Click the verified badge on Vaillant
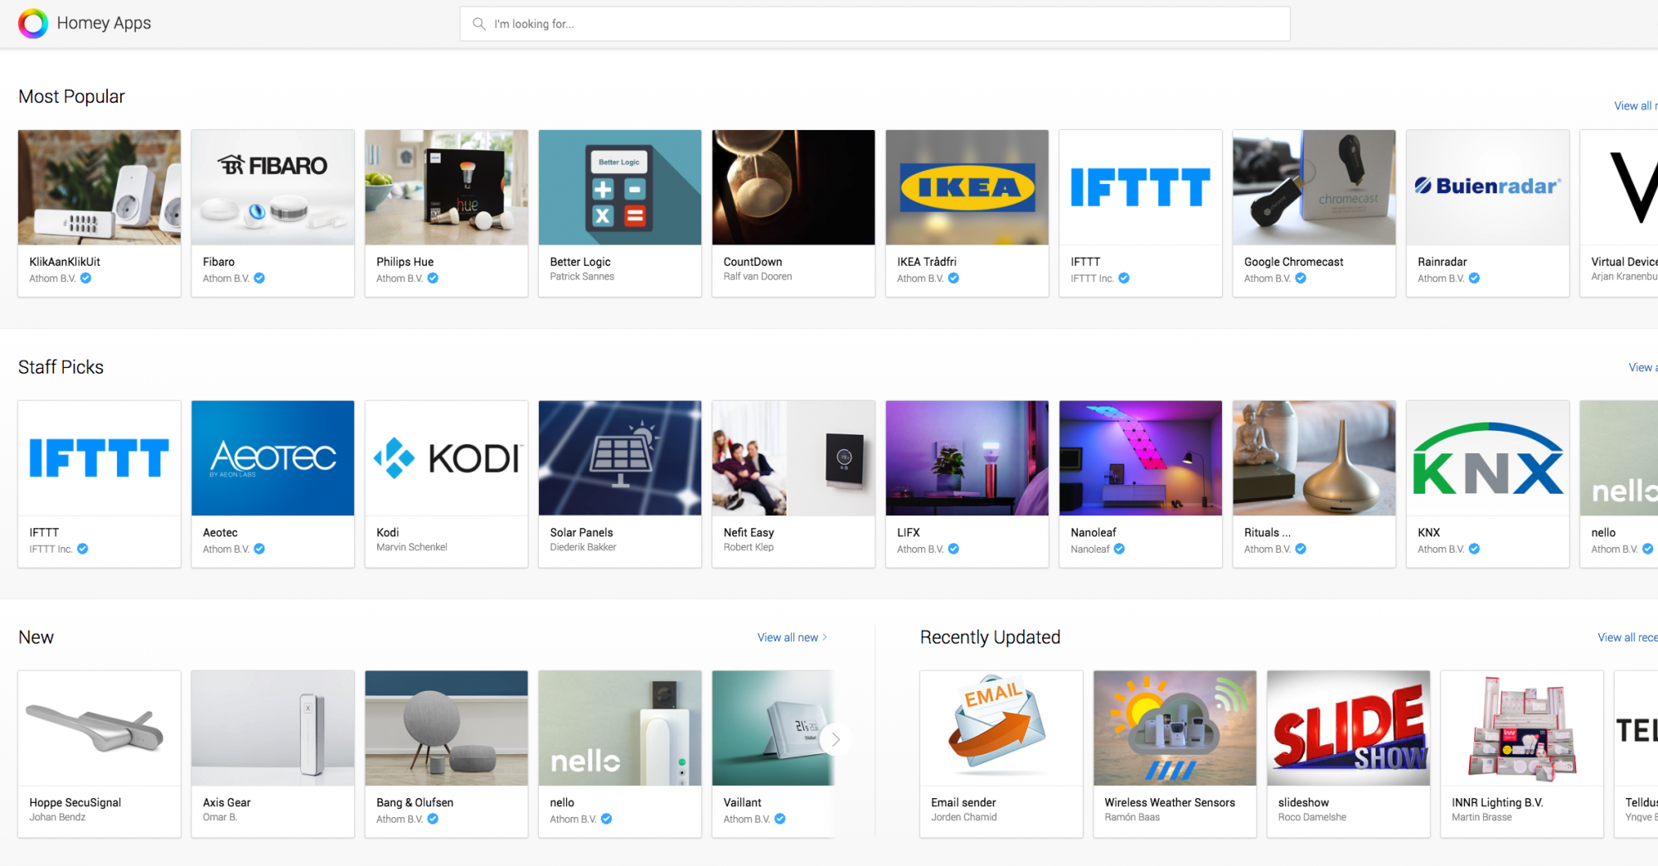The height and width of the screenshot is (866, 1658). click(780, 819)
